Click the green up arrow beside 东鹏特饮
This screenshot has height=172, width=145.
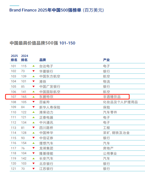(34, 97)
